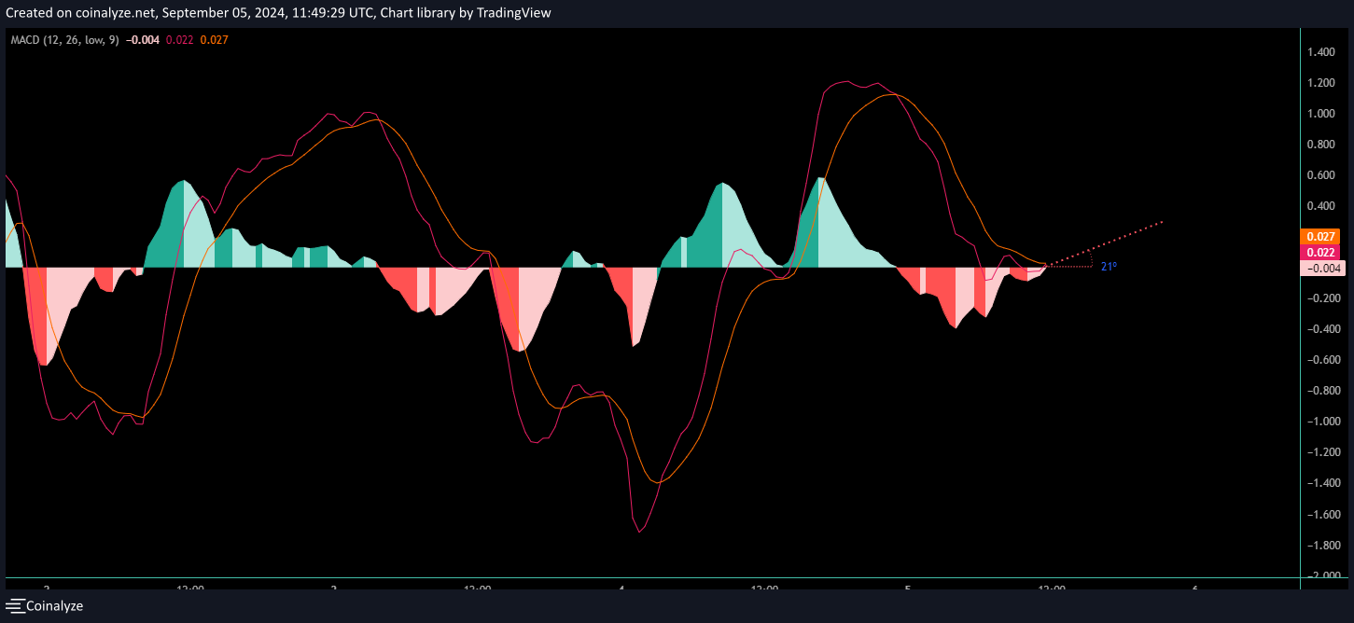Click the Coinalyze hamburger logo icon
Image resolution: width=1354 pixels, height=623 pixels.
click(15, 606)
